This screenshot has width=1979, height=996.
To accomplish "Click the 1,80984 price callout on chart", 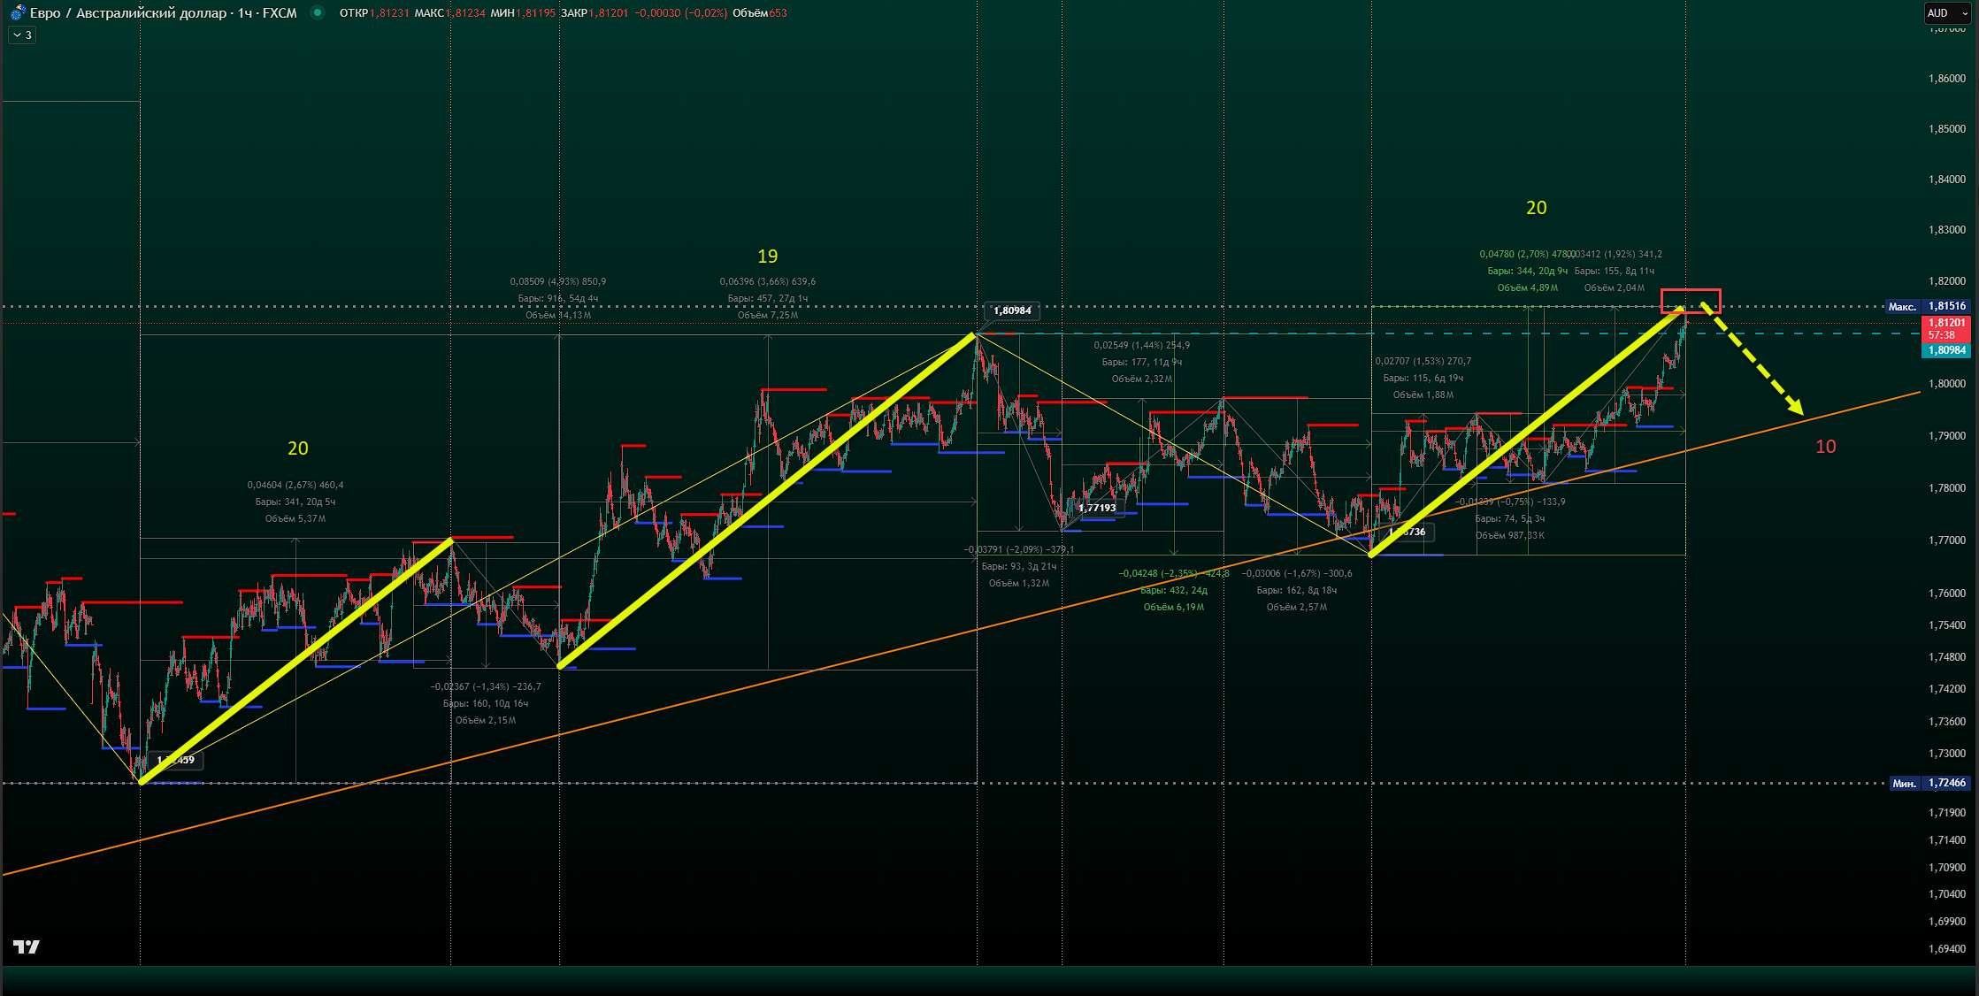I will 1012,310.
